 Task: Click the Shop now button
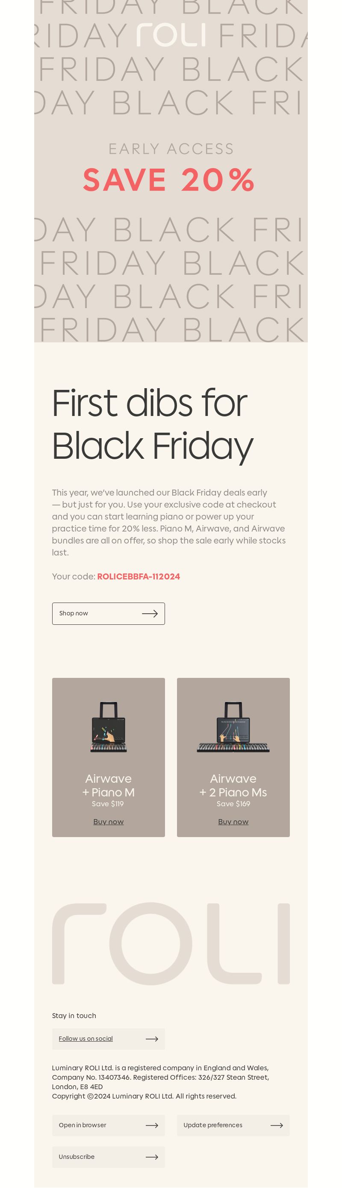tap(108, 613)
